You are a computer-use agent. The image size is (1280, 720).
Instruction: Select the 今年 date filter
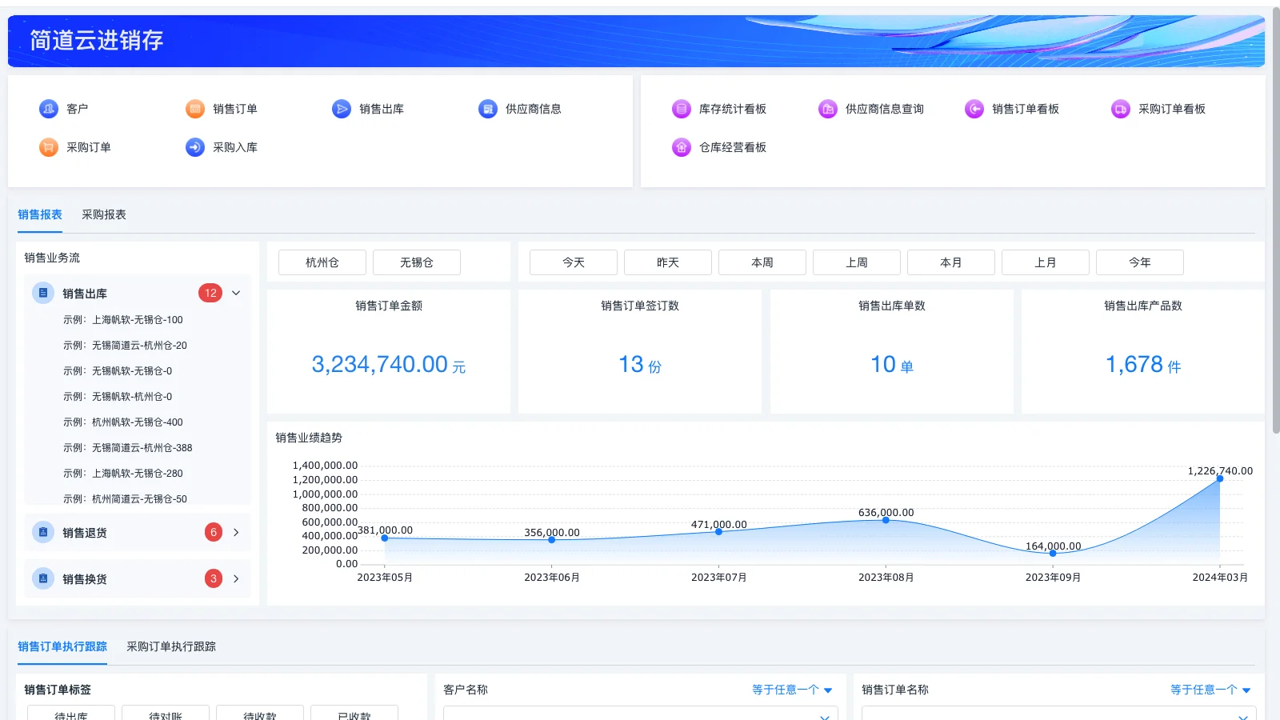click(1140, 262)
